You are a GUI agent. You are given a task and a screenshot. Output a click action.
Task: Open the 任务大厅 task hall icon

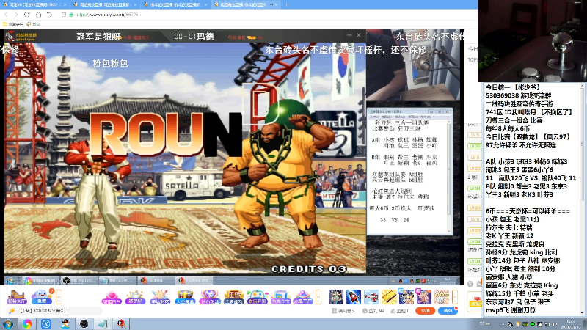coord(16,297)
